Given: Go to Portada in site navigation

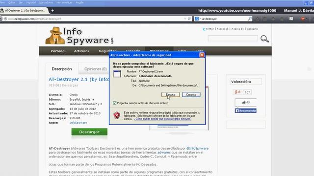Looking at the screenshot, I should (57, 51).
